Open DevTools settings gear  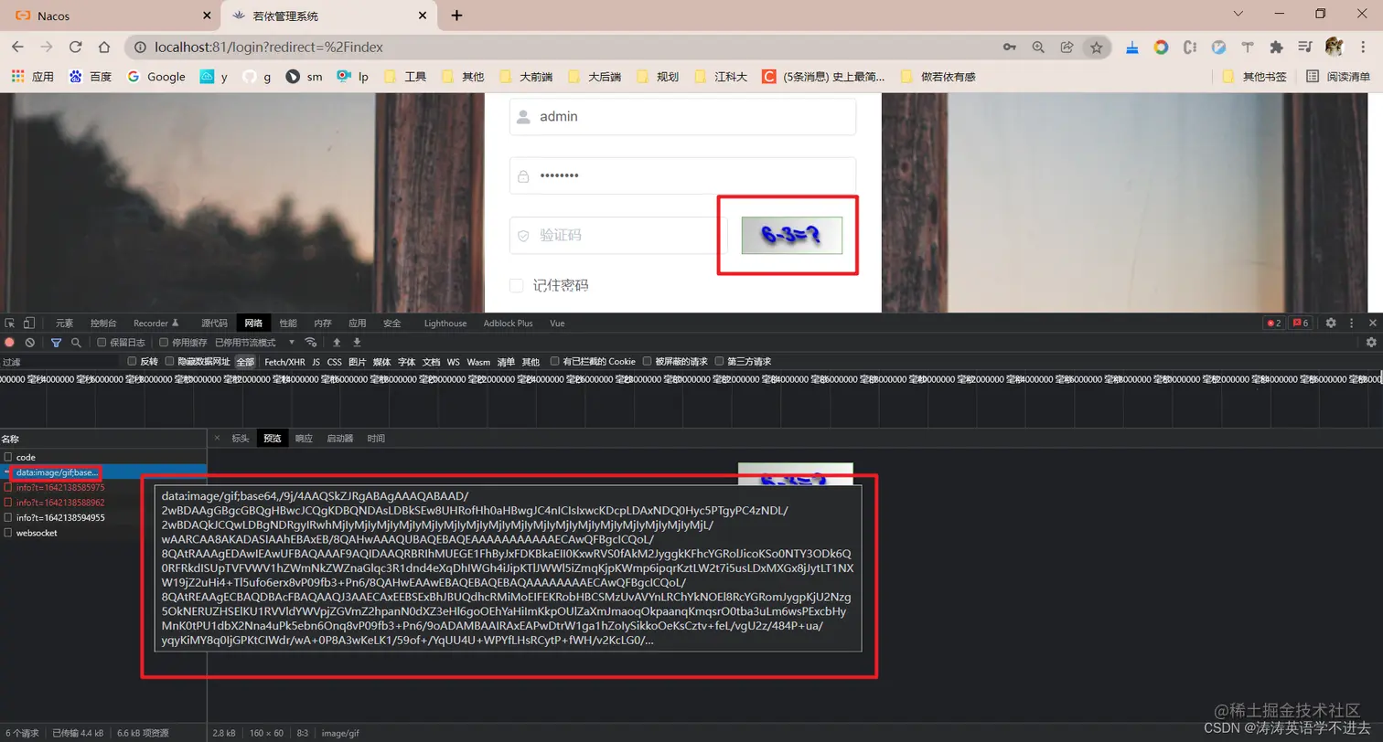pos(1331,323)
